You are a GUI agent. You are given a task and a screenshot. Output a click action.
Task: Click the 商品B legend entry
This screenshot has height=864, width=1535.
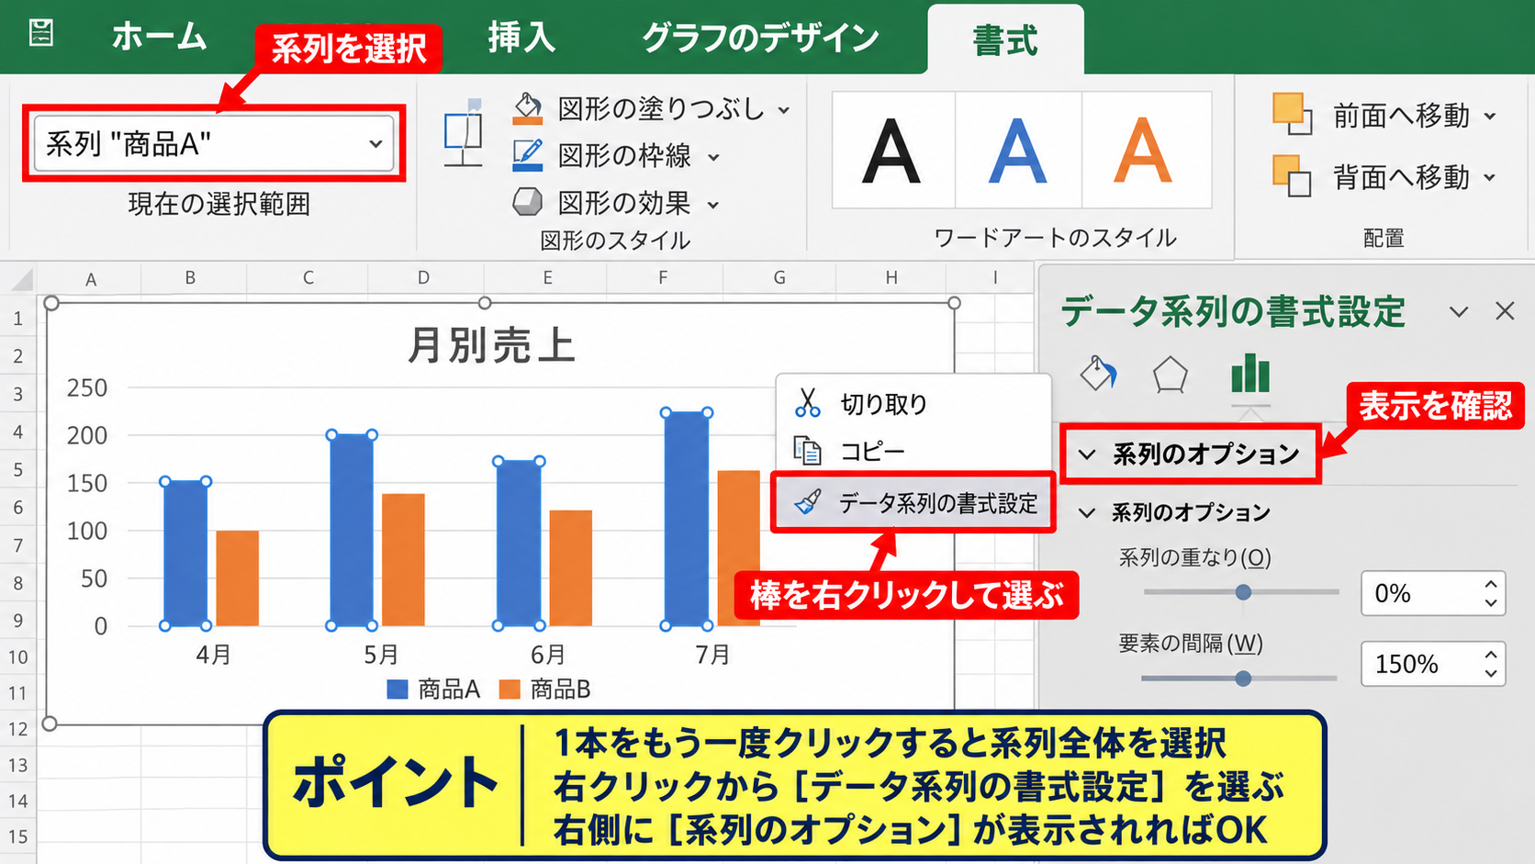click(545, 690)
